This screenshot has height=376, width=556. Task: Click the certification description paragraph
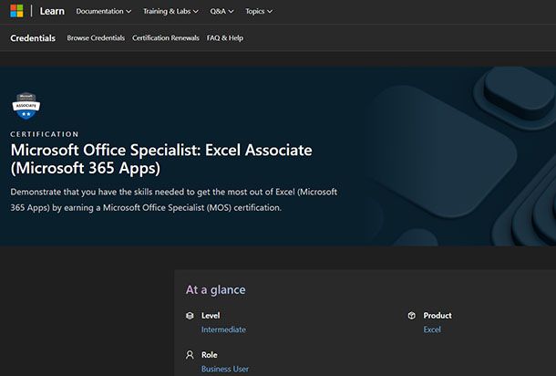(174, 200)
